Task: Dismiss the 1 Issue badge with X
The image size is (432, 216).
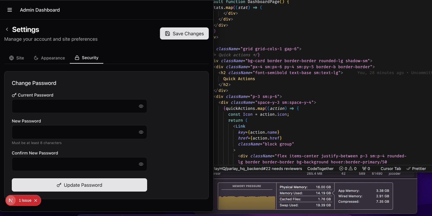Action: pos(36,200)
